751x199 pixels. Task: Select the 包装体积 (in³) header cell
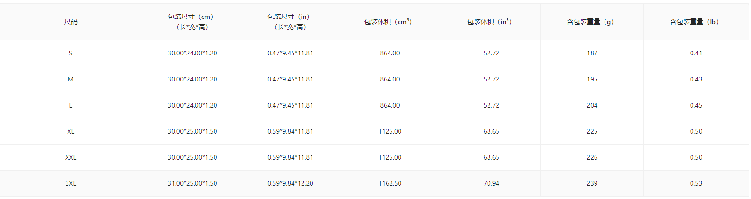tap(491, 22)
